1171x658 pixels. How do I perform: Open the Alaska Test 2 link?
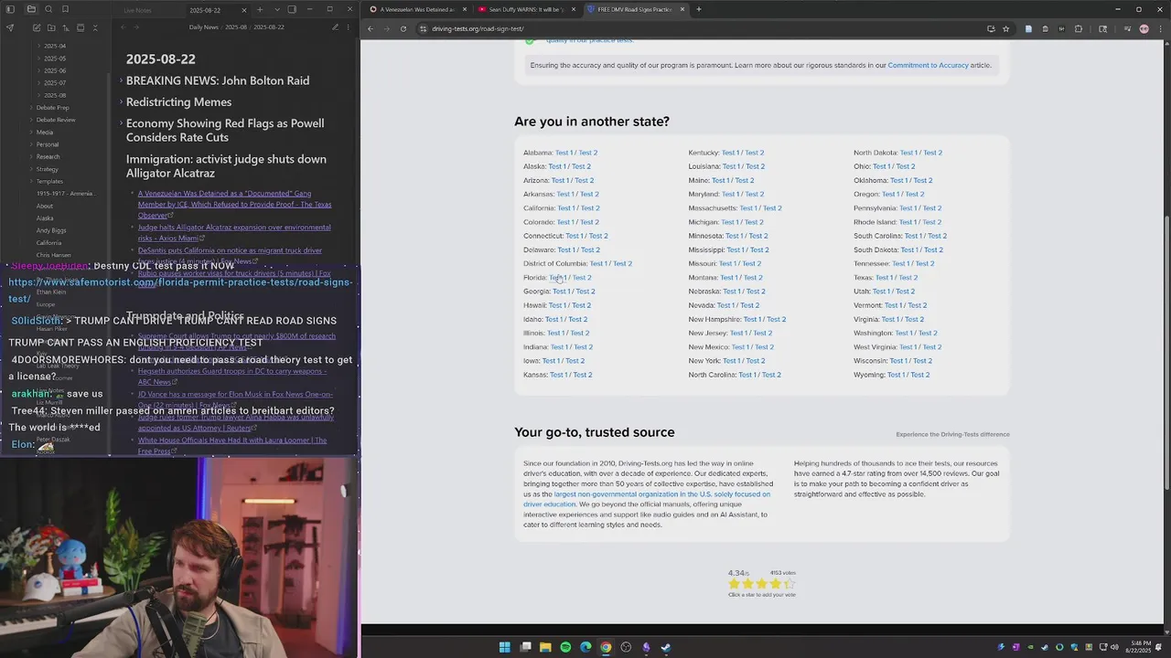click(581, 166)
